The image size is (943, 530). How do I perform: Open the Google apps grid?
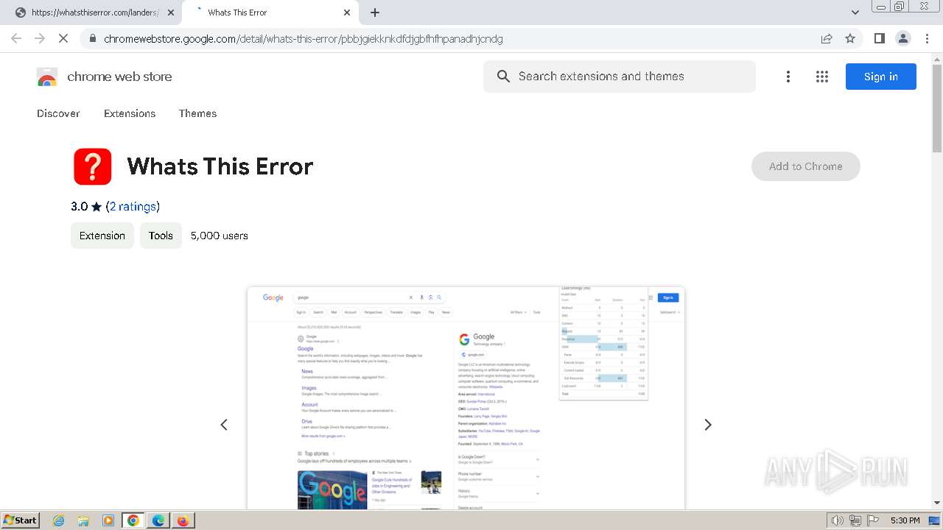[x=822, y=77]
